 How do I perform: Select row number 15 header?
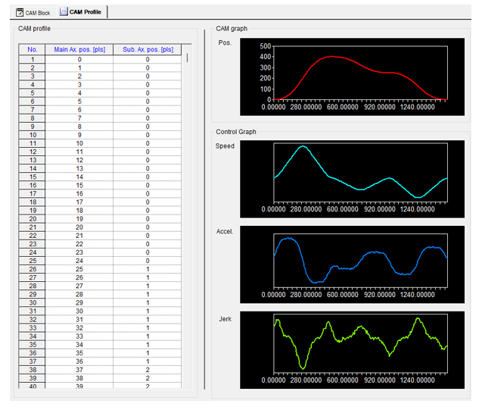pos(33,177)
